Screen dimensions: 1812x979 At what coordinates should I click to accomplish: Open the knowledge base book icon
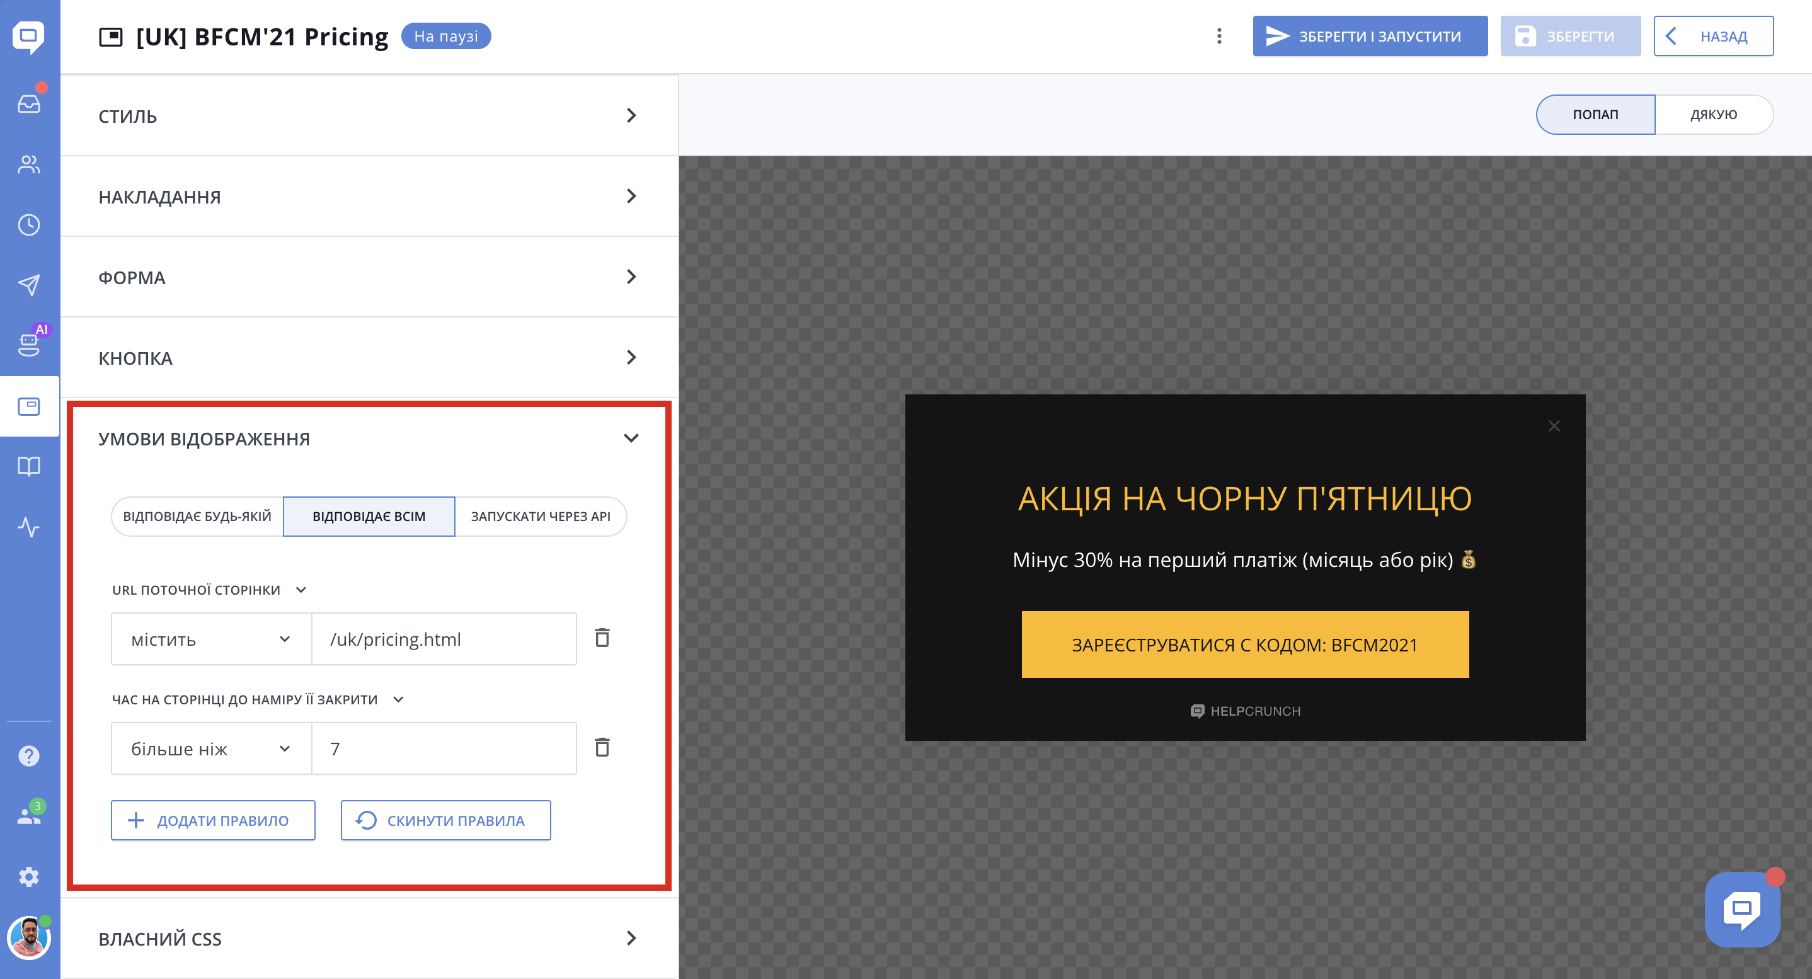[29, 466]
